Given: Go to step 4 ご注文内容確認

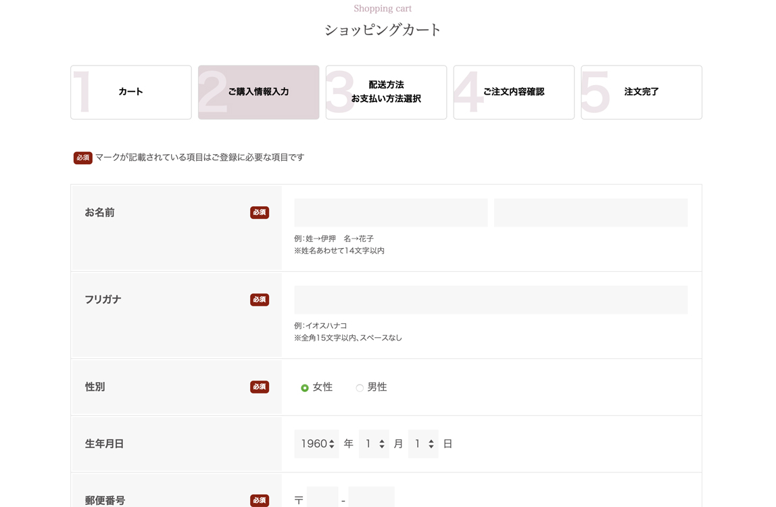Looking at the screenshot, I should [513, 92].
